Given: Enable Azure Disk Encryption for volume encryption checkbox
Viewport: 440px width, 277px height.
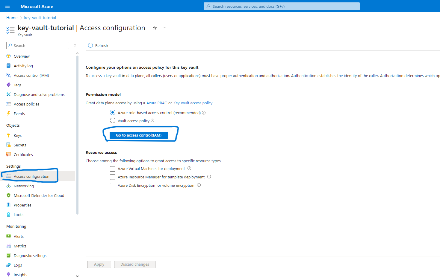Looking at the screenshot, I should point(113,186).
